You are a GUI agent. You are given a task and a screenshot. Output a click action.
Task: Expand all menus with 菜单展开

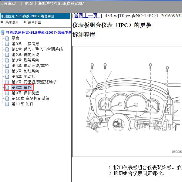(12, 22)
